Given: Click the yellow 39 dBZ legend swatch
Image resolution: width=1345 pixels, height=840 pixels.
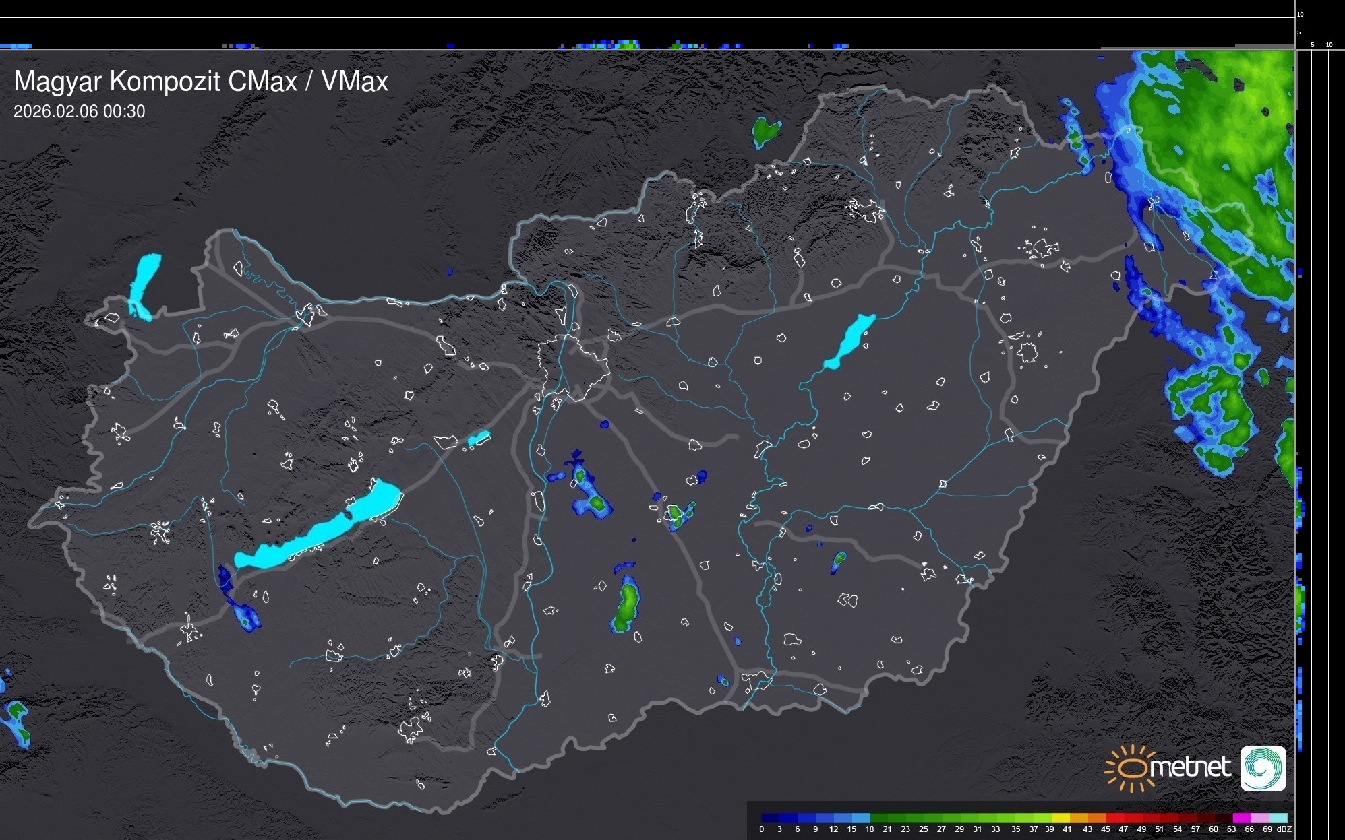Looking at the screenshot, I should click(1060, 818).
